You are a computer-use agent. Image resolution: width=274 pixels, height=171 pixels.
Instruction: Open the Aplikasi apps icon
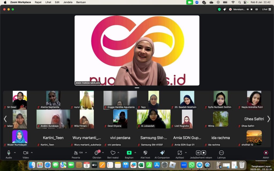pos(180,153)
